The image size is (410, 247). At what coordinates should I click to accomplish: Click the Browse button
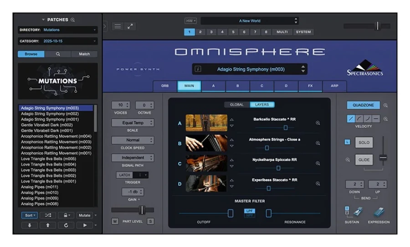pos(31,54)
